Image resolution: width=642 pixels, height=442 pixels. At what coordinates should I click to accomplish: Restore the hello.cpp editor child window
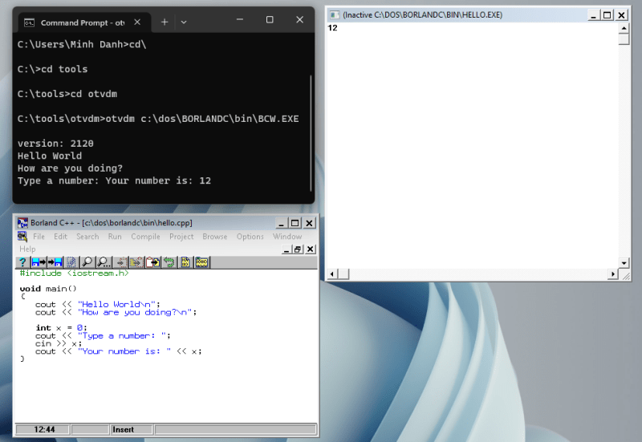298,249
